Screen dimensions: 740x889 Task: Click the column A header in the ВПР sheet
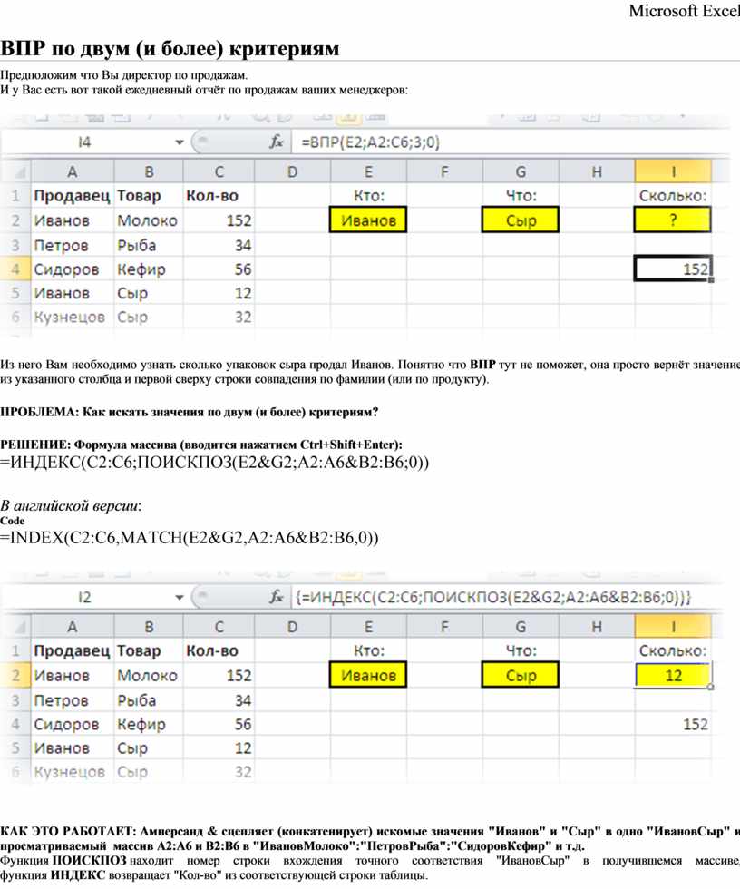click(x=73, y=171)
